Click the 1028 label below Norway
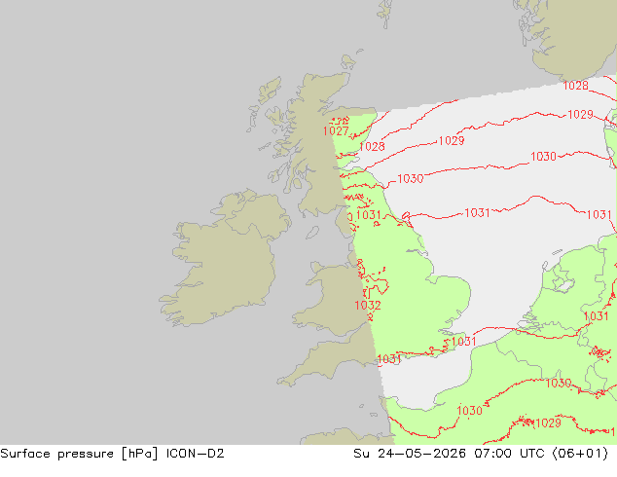This screenshot has width=617, height=477. [576, 86]
